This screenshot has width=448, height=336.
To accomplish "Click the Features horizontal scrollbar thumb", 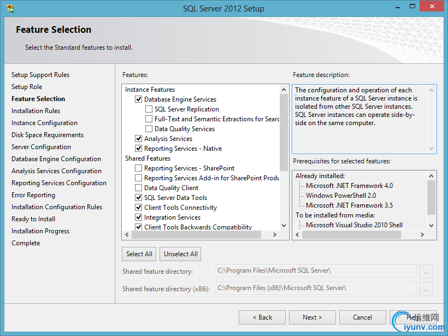I will (x=196, y=234).
